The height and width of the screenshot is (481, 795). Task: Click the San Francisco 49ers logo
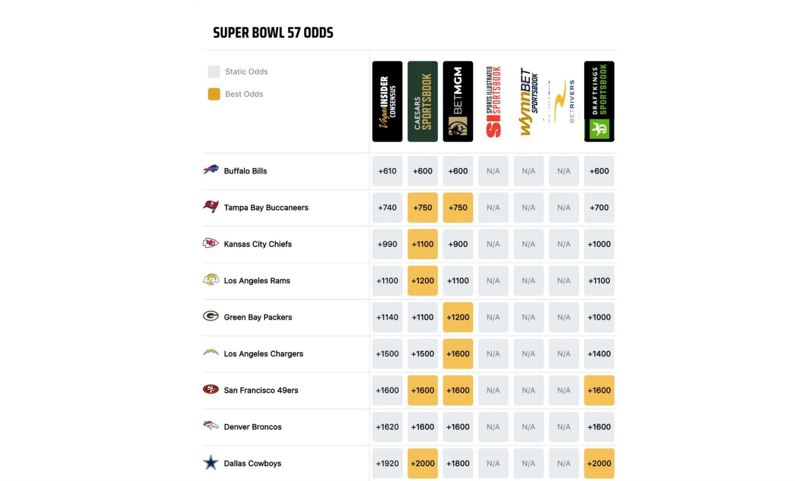tap(211, 390)
